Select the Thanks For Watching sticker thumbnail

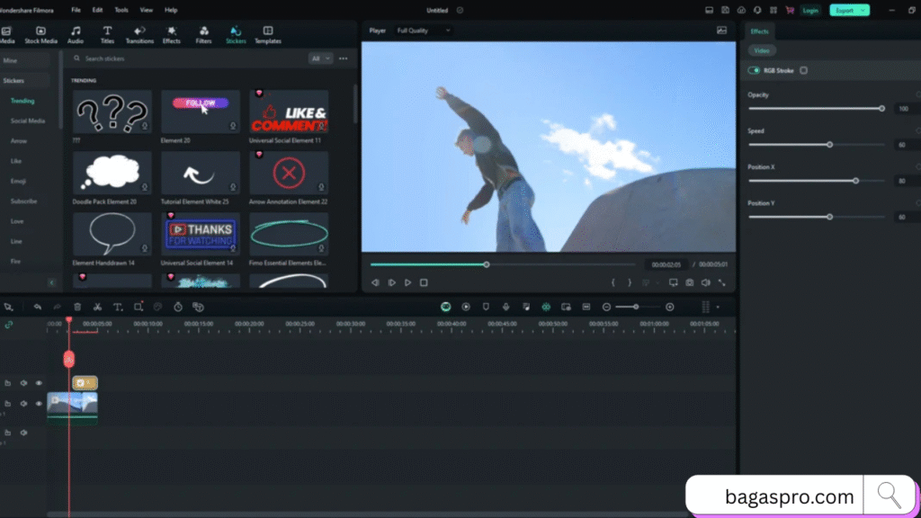coord(200,234)
